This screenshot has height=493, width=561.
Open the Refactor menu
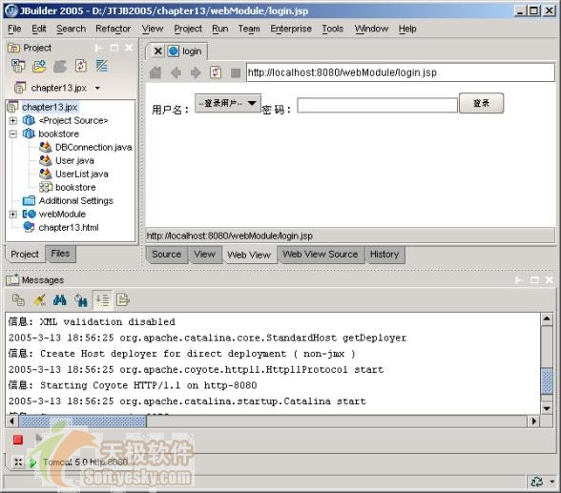tap(113, 29)
